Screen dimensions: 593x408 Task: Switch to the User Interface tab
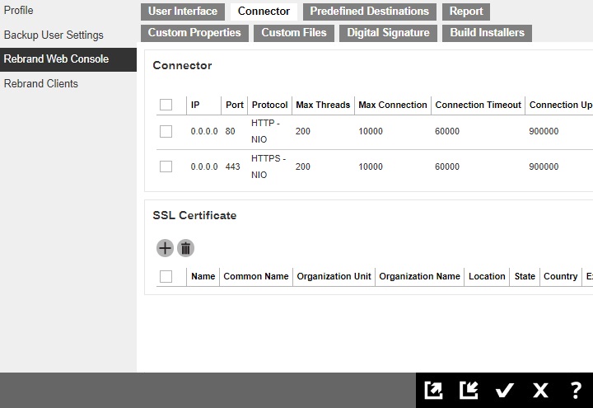183,12
